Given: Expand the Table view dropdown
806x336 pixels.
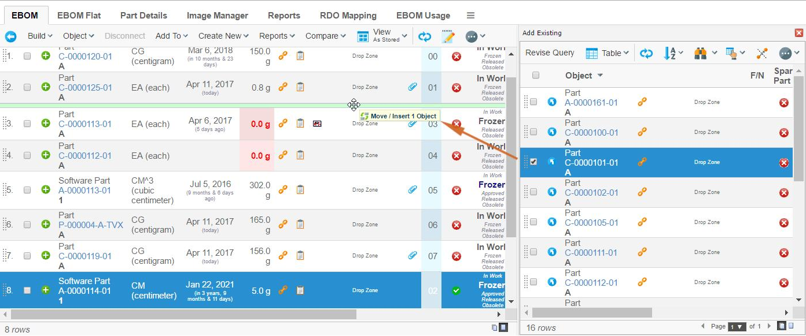Looking at the screenshot, I should tap(607, 53).
